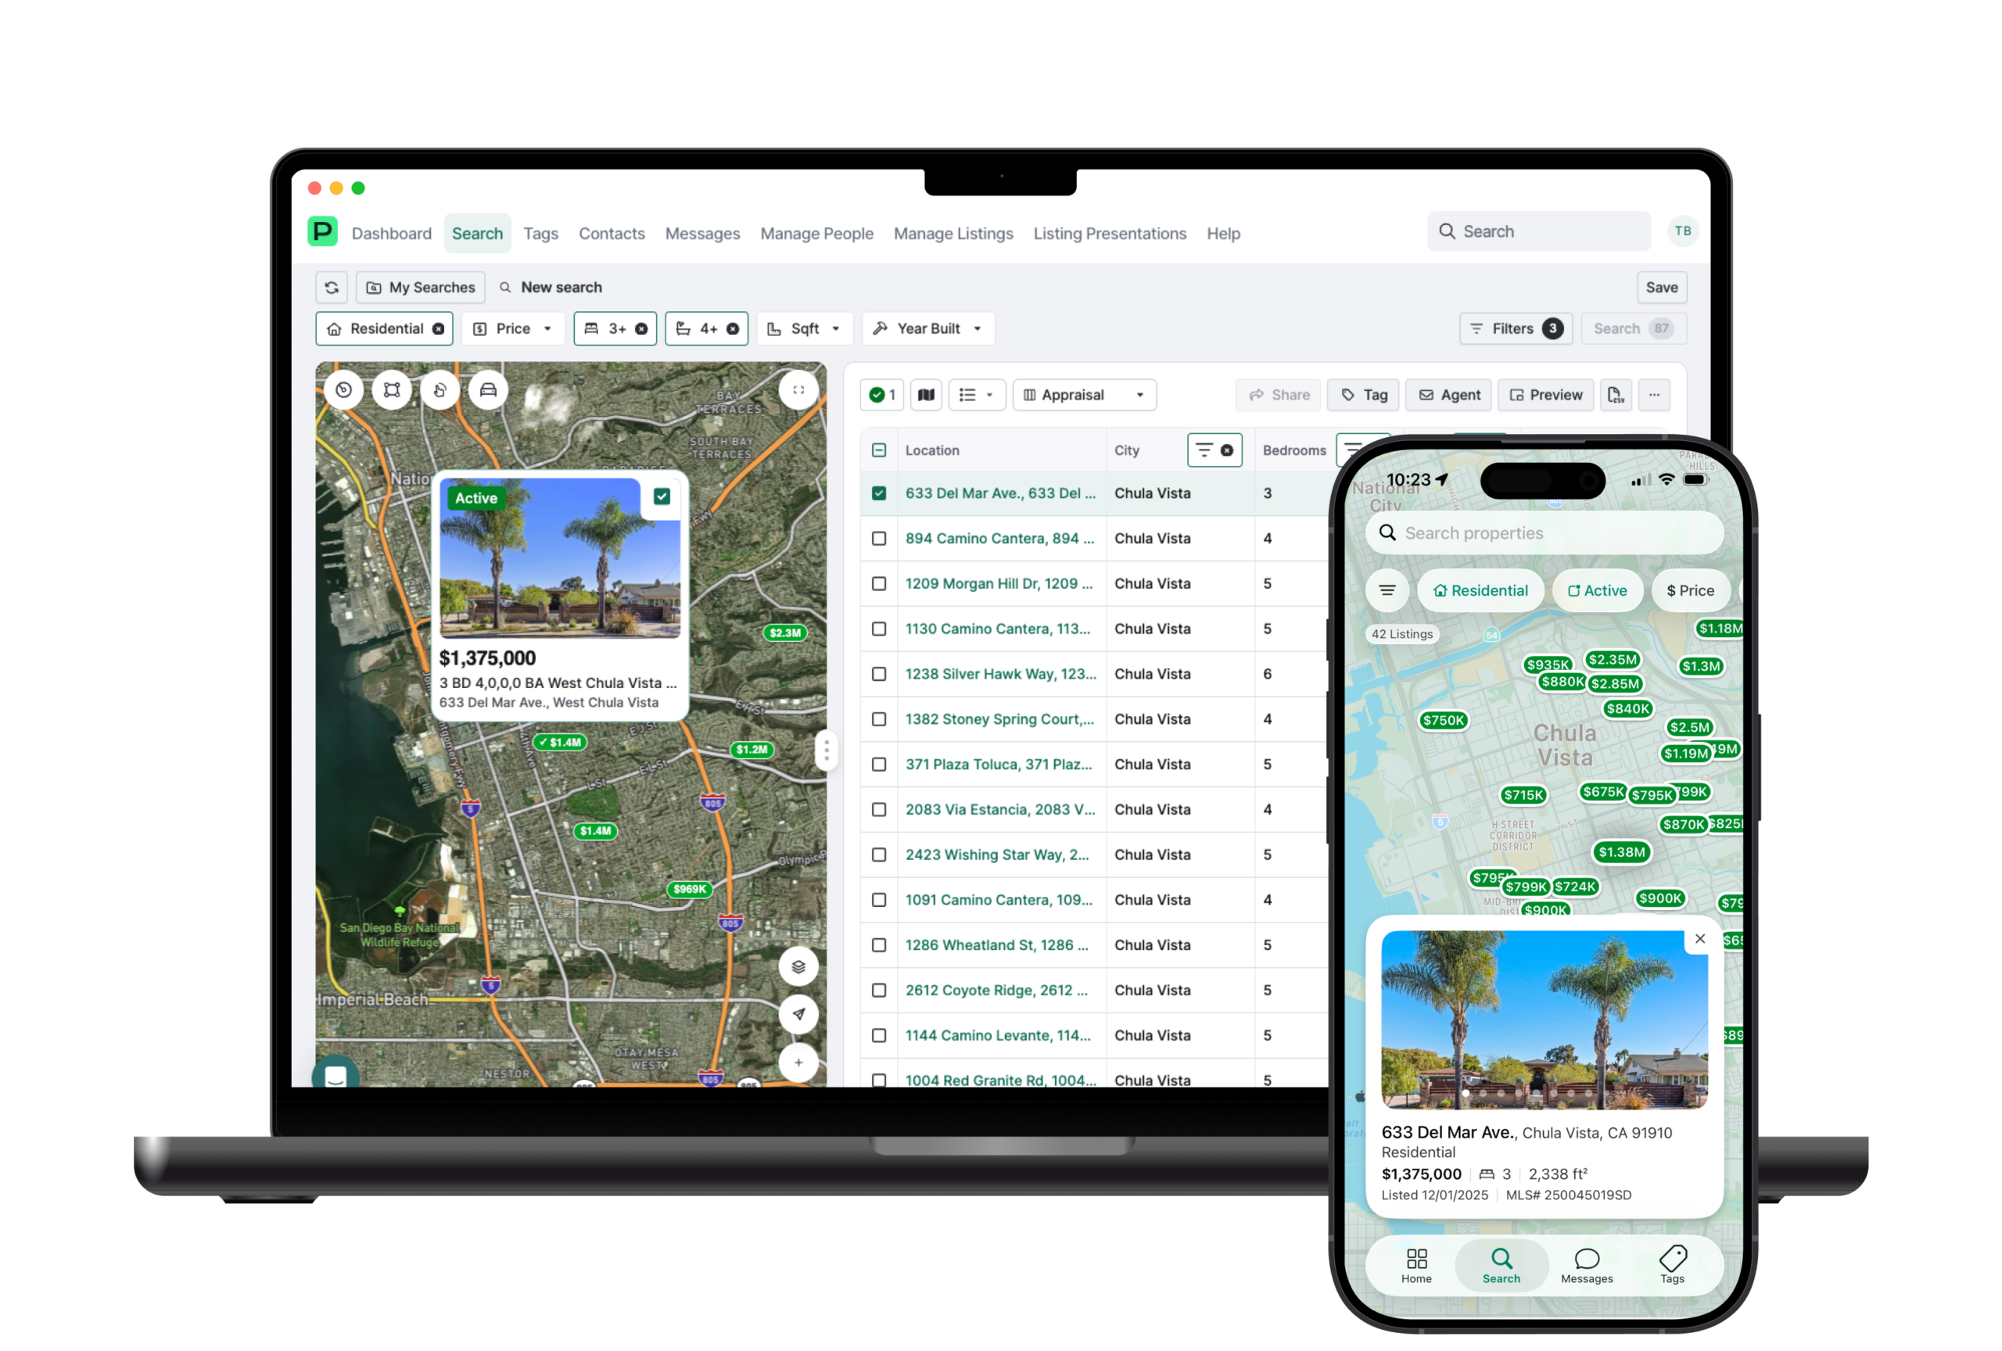The image size is (2002, 1351).
Task: Click the drive-time car icon on map
Action: [489, 390]
